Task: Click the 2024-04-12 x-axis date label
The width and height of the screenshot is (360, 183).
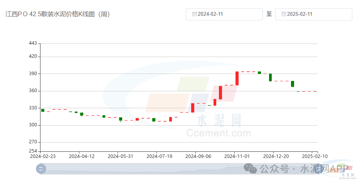Action: point(82,156)
